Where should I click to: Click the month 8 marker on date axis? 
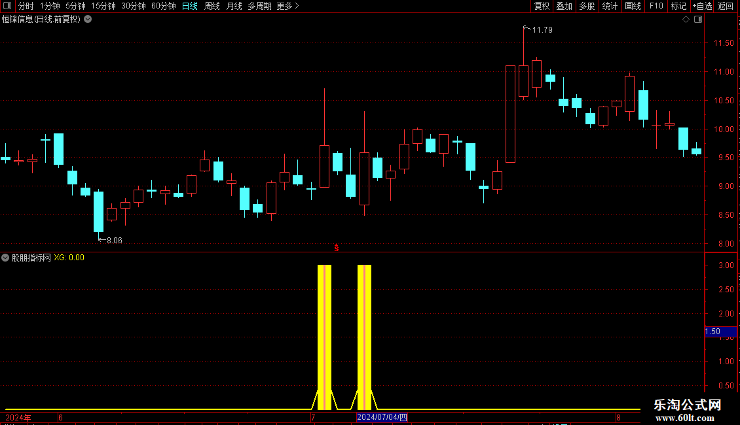click(618, 417)
